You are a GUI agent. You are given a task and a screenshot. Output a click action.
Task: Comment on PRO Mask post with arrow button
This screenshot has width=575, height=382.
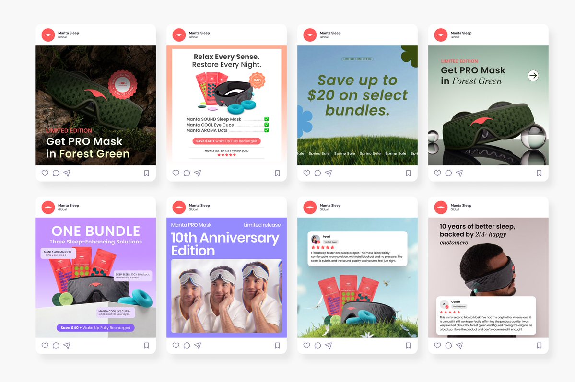(448, 173)
